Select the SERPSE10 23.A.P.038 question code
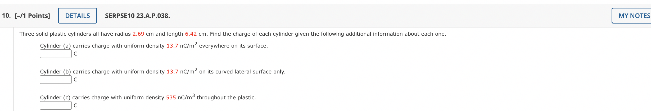 [x=137, y=16]
